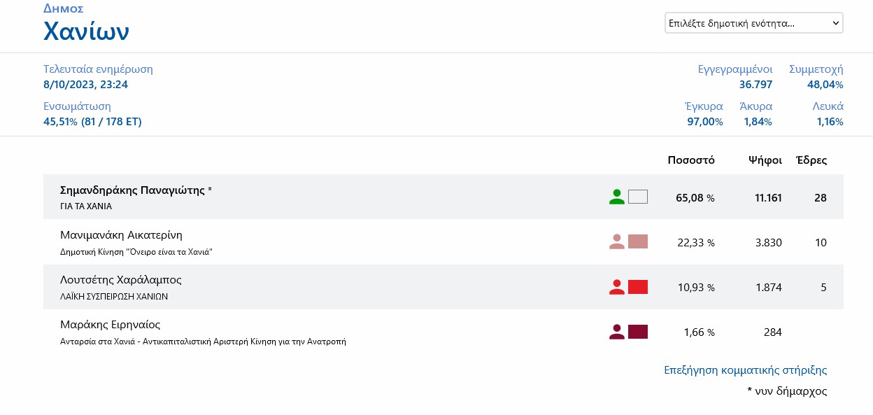Click the Ψήφοι column header
This screenshot has height=415, width=873.
click(765, 160)
